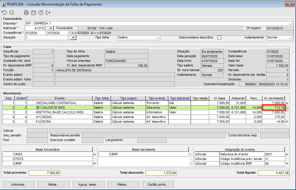Click the magnifier search icon
The width and height of the screenshot is (296, 190).
pyautogui.click(x=12, y=13)
